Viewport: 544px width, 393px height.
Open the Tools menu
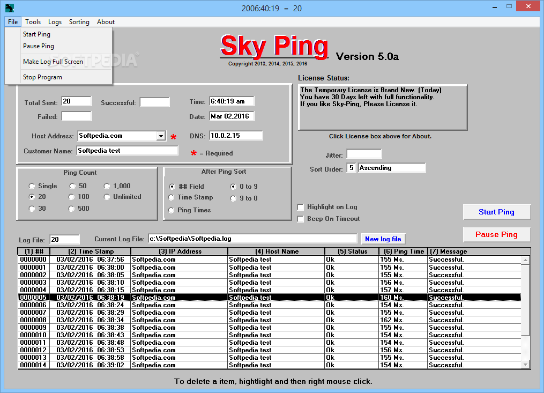click(33, 22)
